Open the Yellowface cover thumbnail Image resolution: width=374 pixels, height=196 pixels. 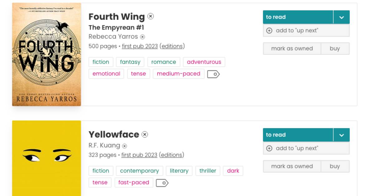(46, 158)
